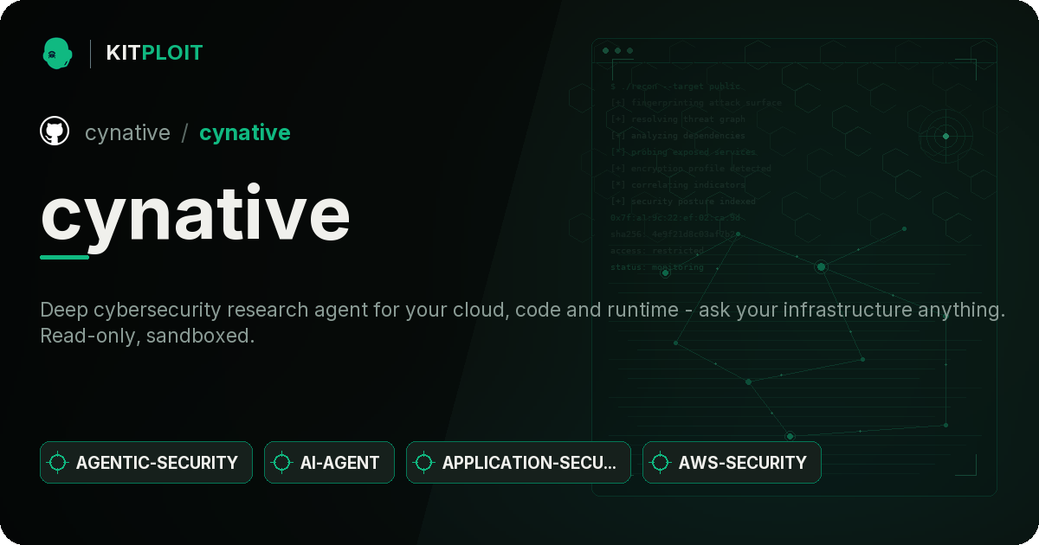The width and height of the screenshot is (1039, 545).
Task: Click the terminal line "security posture indexed"
Action: pos(683,202)
